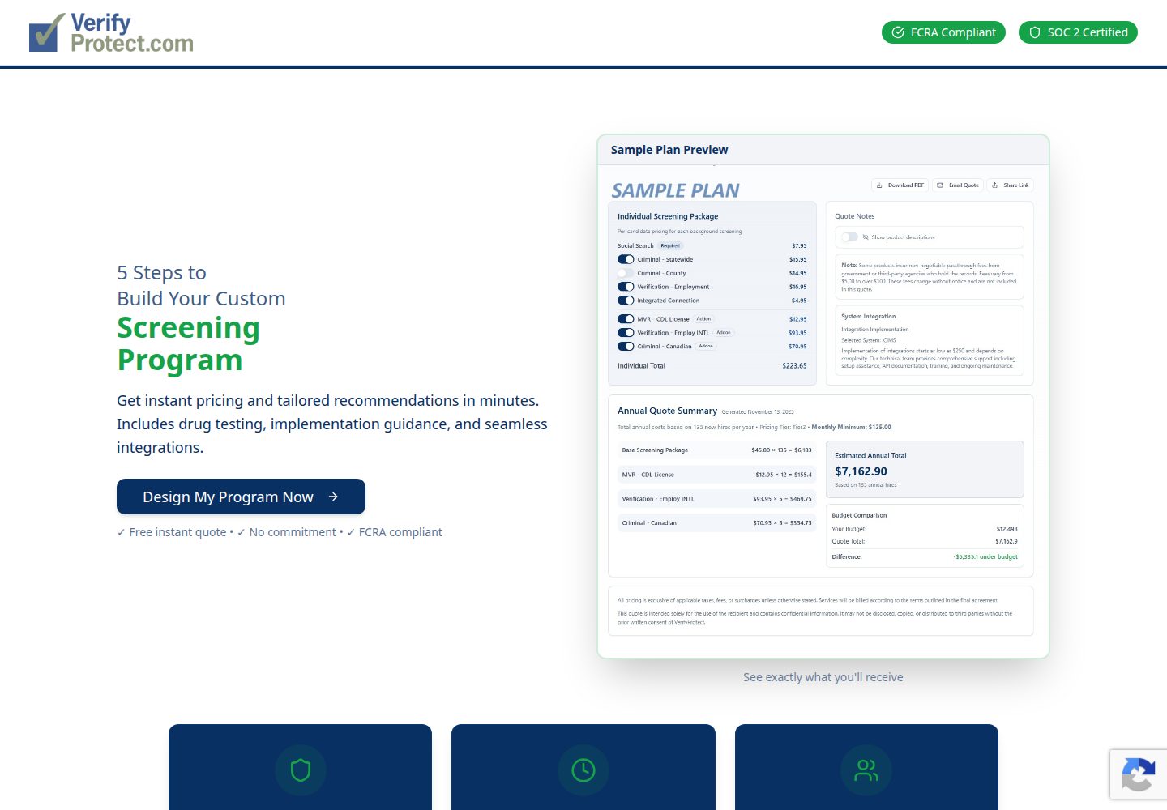
Task: Click 'See exactly what you'll receive' caption
Action: [823, 677]
